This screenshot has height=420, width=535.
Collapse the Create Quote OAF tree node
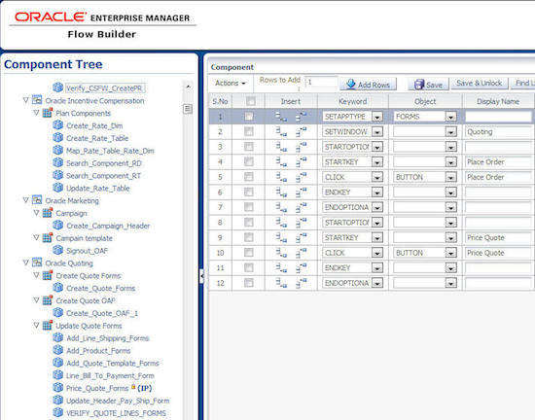click(x=36, y=300)
